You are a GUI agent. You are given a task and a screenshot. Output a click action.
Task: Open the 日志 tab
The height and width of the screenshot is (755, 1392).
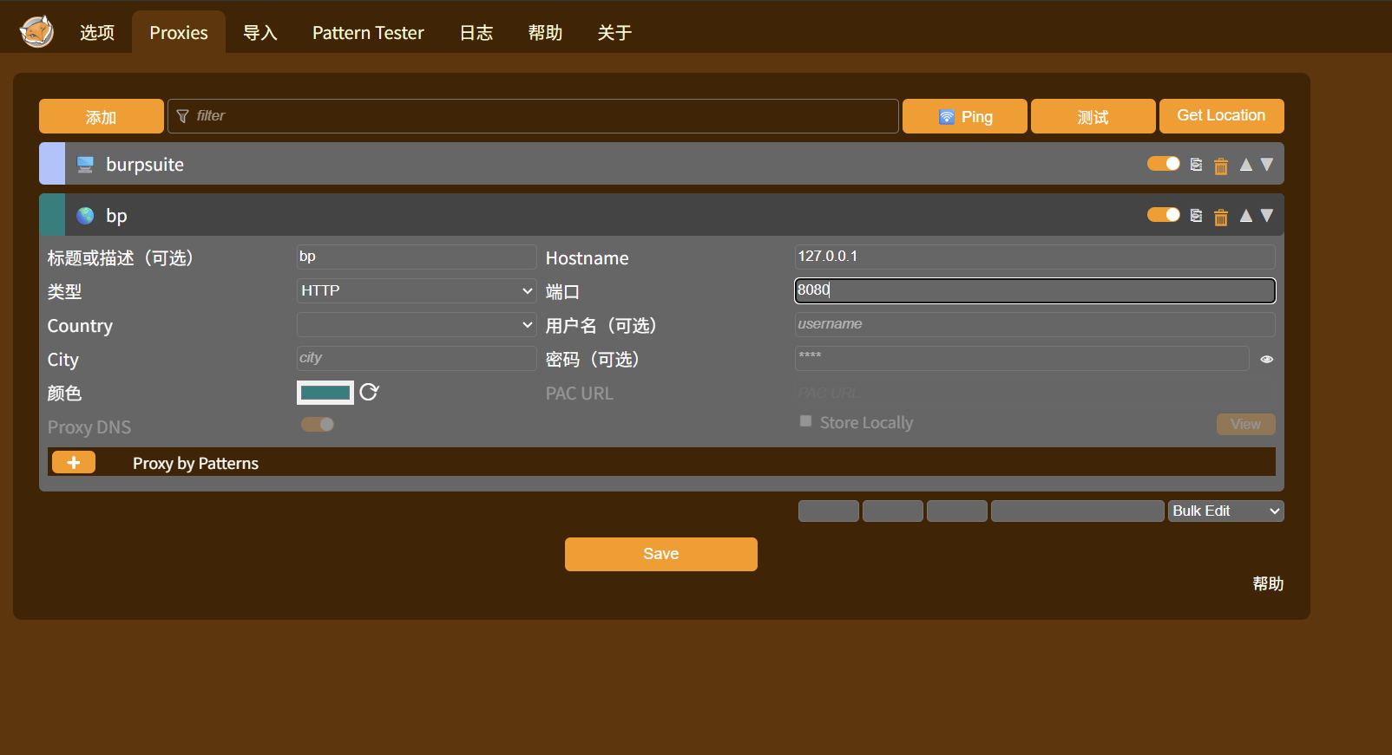pos(476,33)
